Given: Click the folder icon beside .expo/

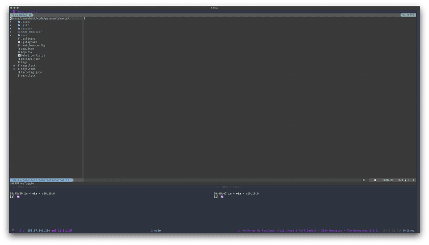Looking at the screenshot, I should 19,22.
